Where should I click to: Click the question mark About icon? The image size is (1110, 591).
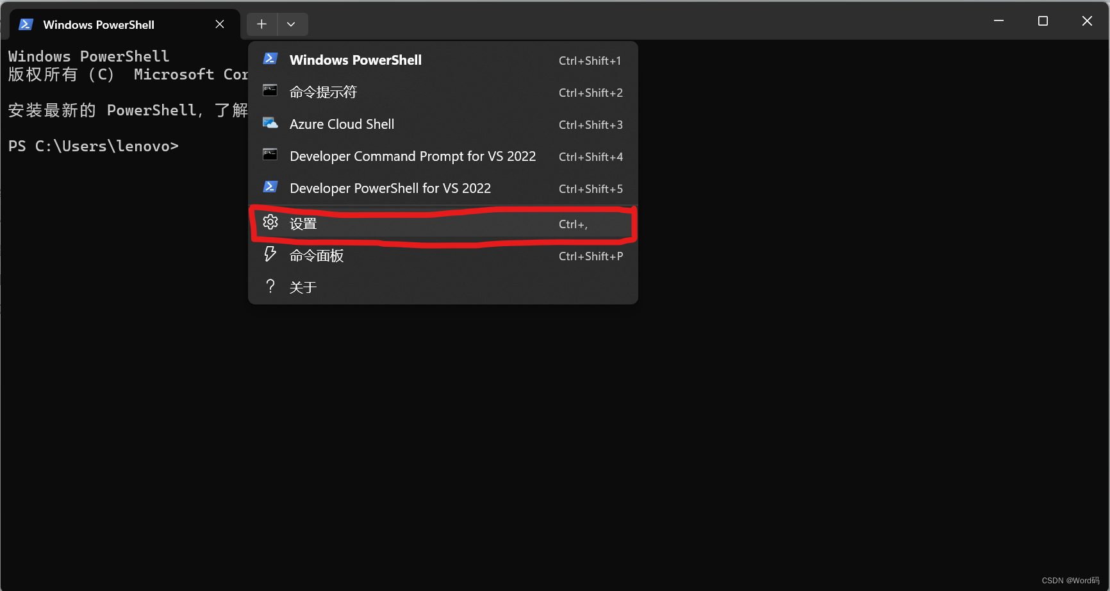point(270,286)
